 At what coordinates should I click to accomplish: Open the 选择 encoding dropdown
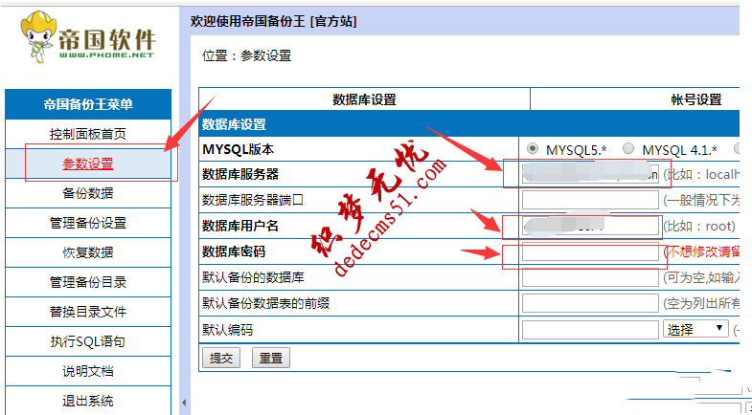click(x=695, y=329)
